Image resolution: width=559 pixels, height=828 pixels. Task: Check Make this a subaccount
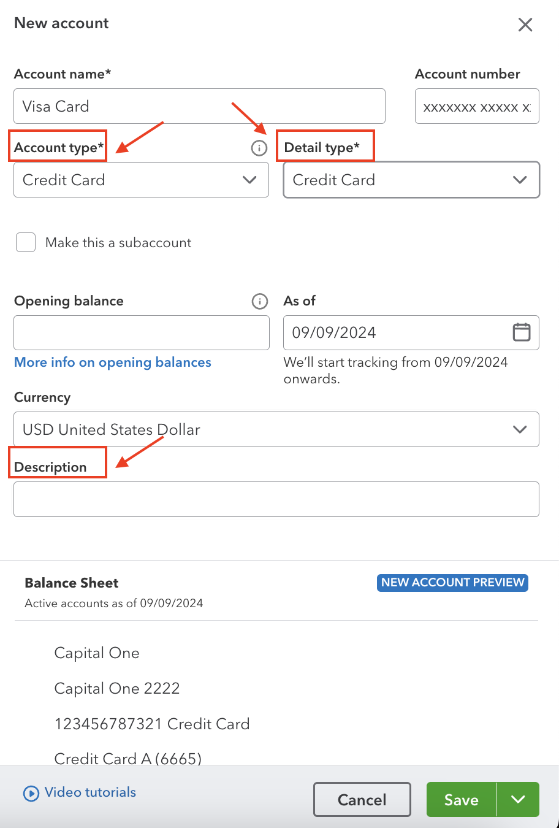pos(26,242)
